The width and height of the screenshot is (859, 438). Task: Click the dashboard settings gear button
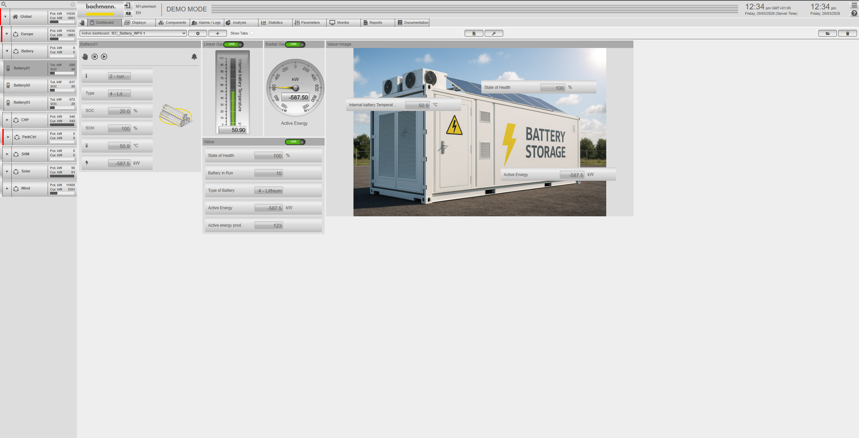pos(197,33)
